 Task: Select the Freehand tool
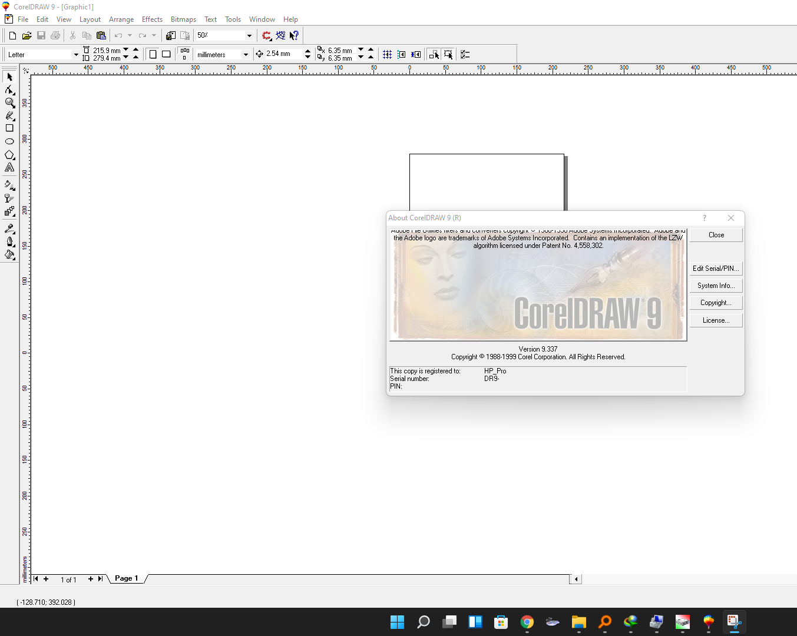[x=9, y=115]
